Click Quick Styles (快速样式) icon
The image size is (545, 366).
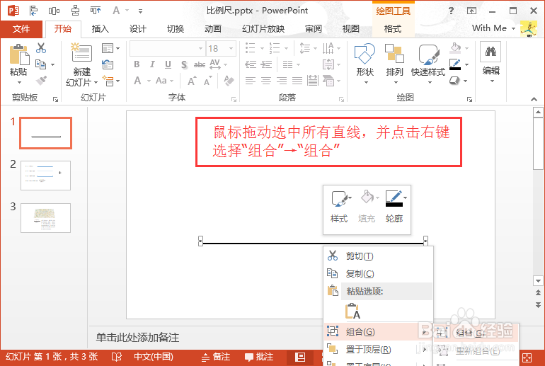[x=428, y=55]
